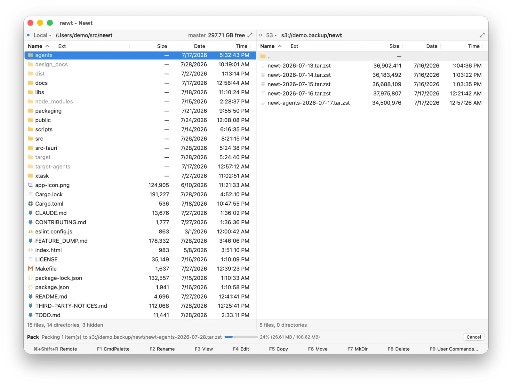512x385 pixels.
Task: Click F7 MkDir in the function bar
Action: click(x=357, y=349)
